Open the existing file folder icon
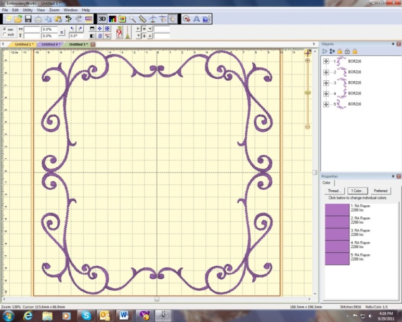This screenshot has height=322, width=402. point(18,19)
